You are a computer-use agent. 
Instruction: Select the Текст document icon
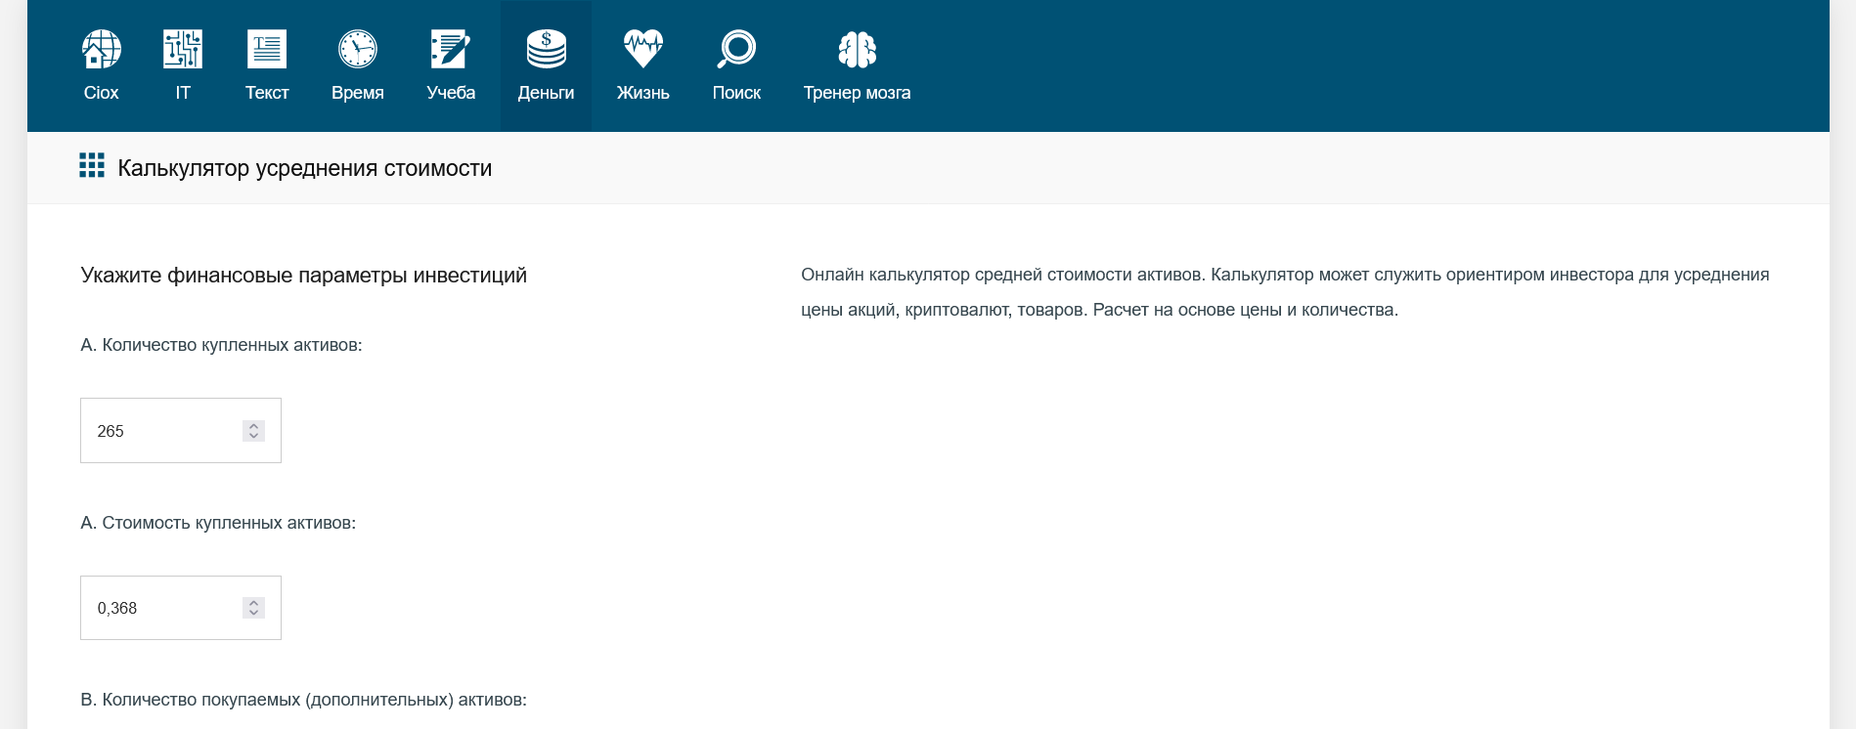coord(266,49)
